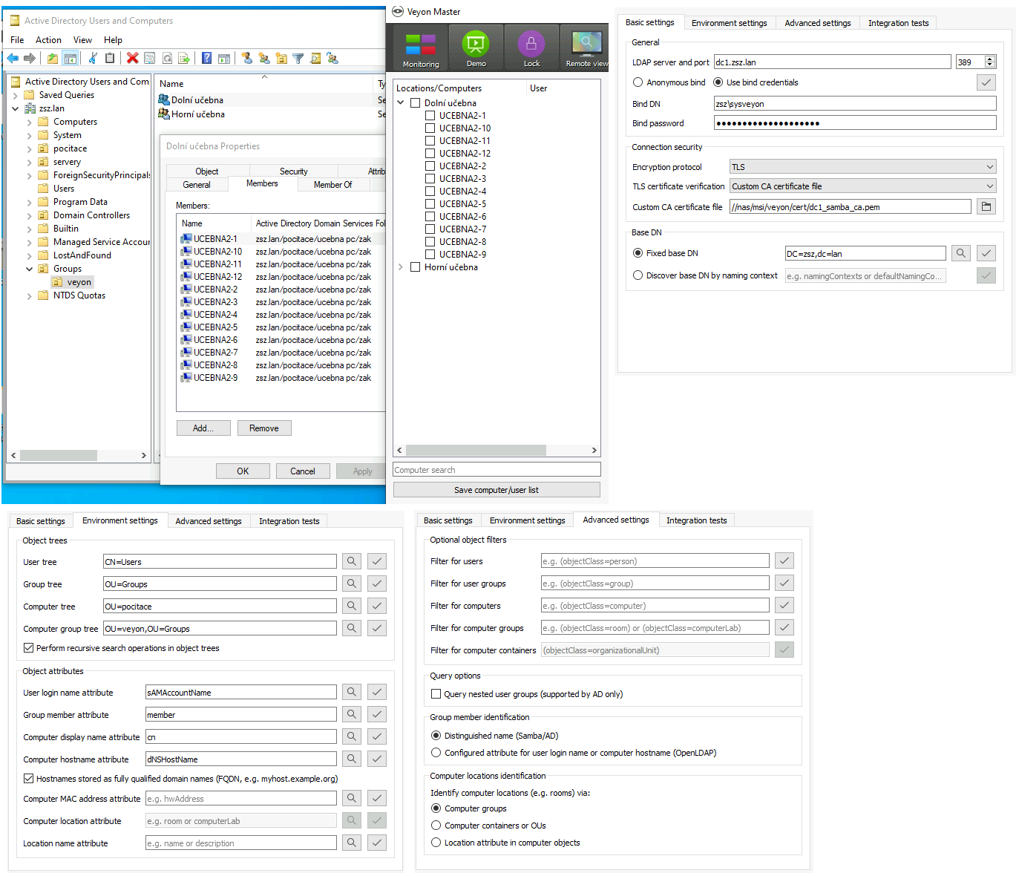Image resolution: width=1019 pixels, height=876 pixels.
Task: Click the Create new group icon
Action: click(x=264, y=58)
